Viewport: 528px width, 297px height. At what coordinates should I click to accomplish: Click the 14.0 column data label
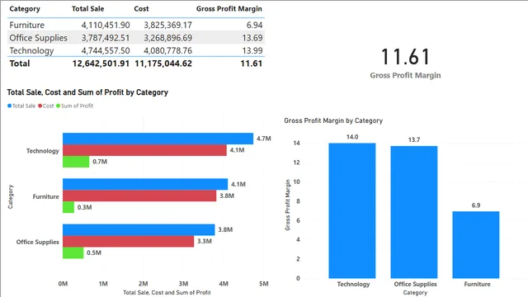[352, 137]
